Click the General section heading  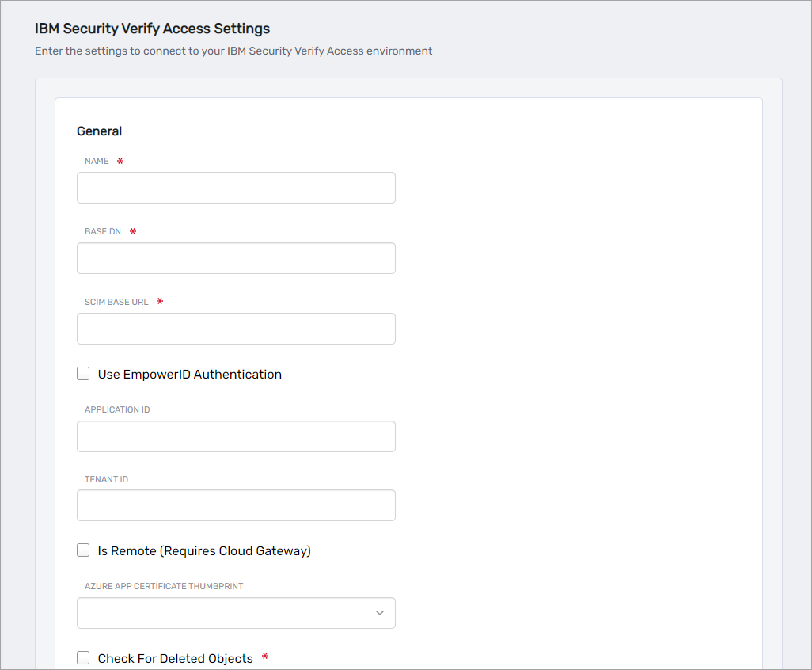coord(99,131)
